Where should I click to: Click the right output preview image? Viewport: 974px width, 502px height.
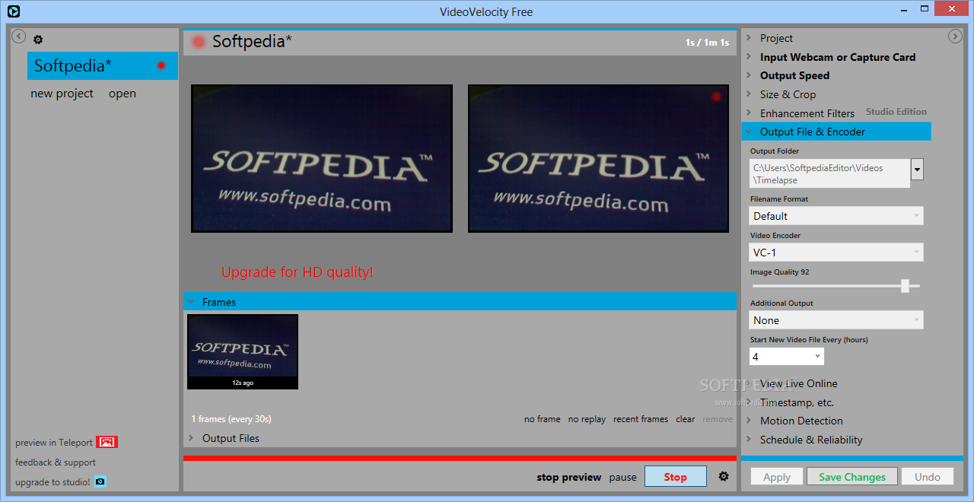[x=599, y=158]
